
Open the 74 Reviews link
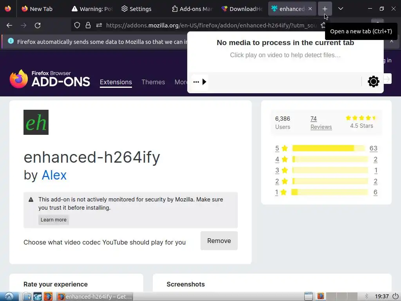(x=321, y=123)
